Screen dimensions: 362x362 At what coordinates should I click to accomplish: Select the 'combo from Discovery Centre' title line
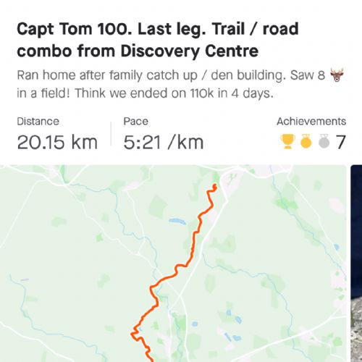(x=138, y=51)
